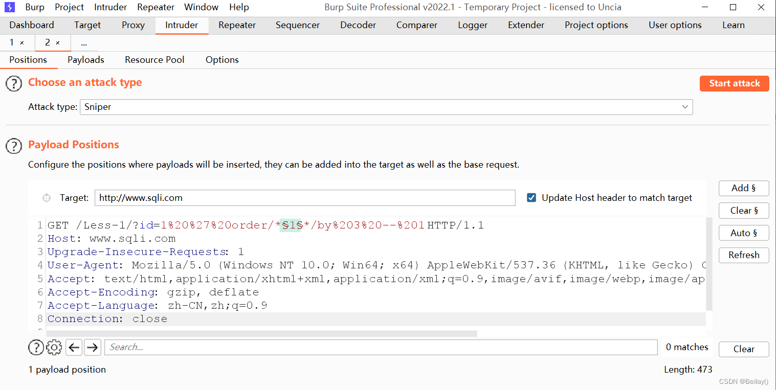Click the Auto § button
This screenshot has height=390, width=776.
point(744,233)
